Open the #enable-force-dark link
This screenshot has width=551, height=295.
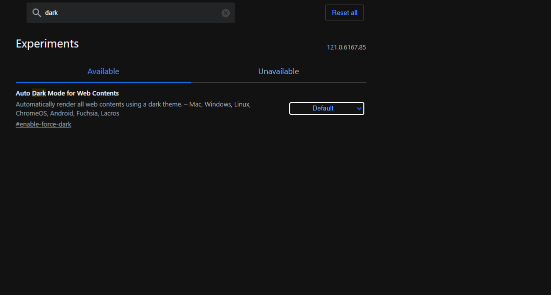tap(44, 124)
